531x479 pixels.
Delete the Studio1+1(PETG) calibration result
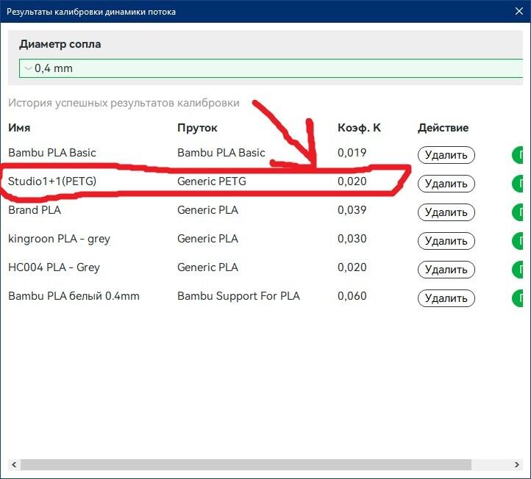tap(446, 184)
